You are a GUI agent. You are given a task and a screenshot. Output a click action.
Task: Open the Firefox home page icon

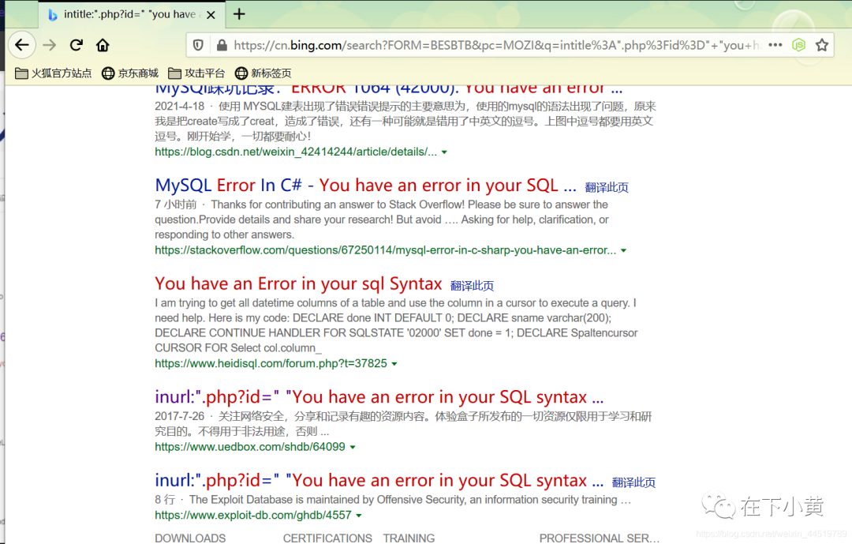pyautogui.click(x=103, y=45)
